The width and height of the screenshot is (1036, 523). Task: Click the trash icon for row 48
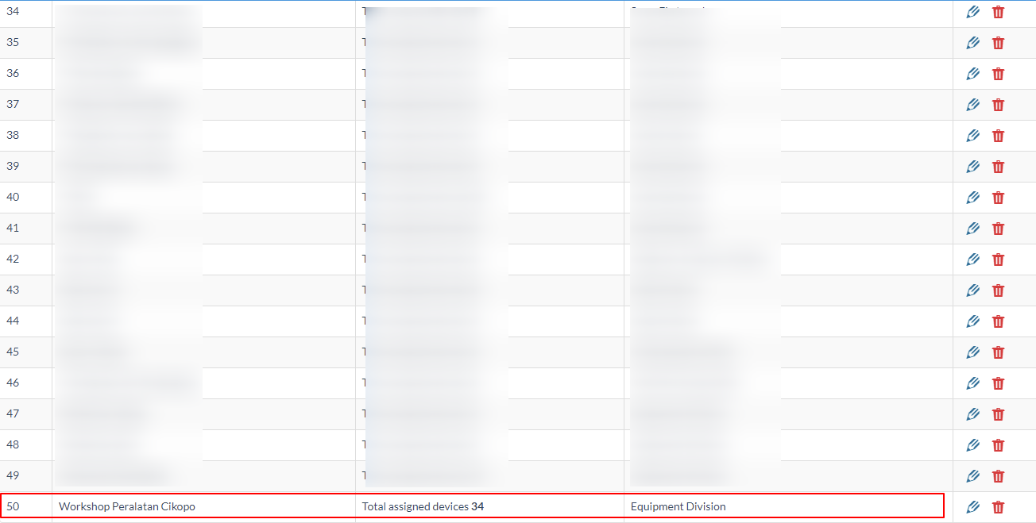998,445
